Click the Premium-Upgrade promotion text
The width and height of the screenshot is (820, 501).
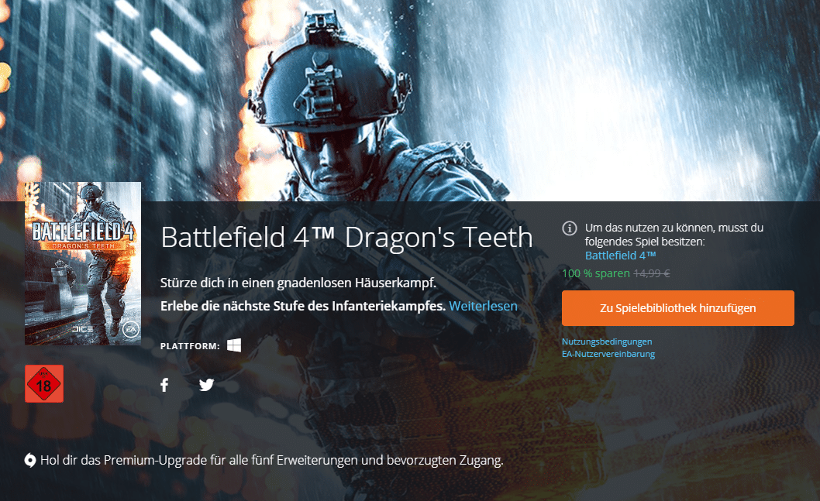tap(271, 460)
